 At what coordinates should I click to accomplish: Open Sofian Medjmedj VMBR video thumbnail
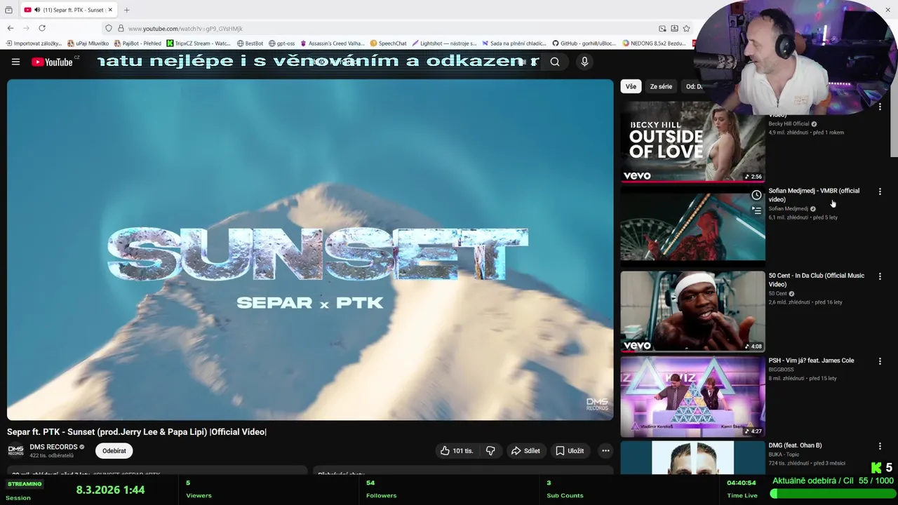[x=692, y=226]
